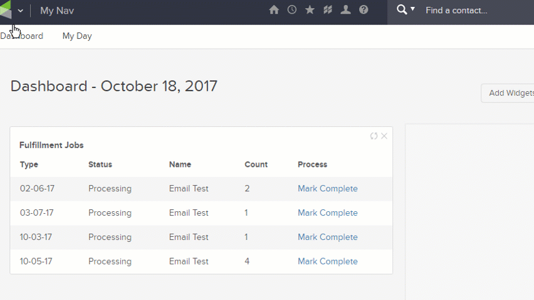The height and width of the screenshot is (300, 534).
Task: Refresh the Fulfillment Jobs widget
Action: (x=374, y=136)
